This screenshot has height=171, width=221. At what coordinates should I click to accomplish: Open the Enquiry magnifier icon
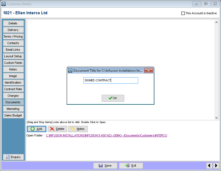point(8,157)
